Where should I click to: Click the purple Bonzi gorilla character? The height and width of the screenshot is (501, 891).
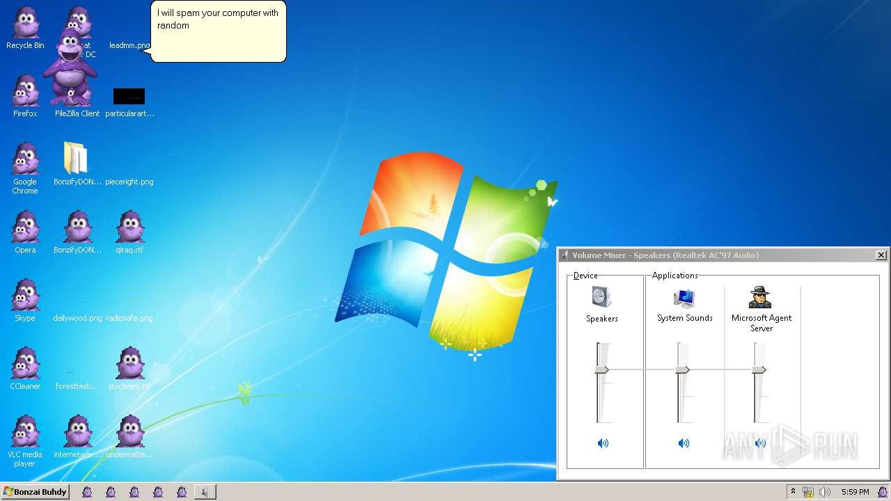pos(70,66)
